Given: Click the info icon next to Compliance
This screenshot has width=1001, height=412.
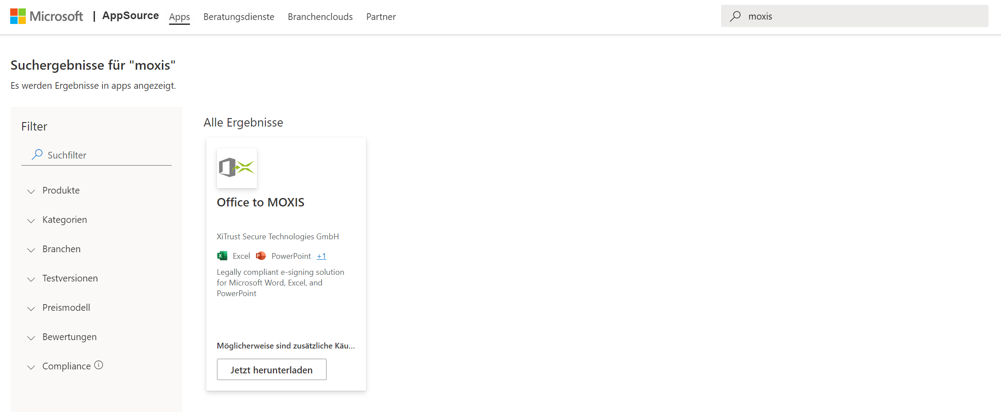Looking at the screenshot, I should [99, 365].
